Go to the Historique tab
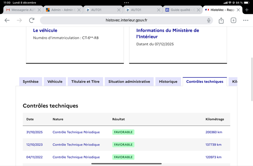Viewport: 253px width, 166px height. (168, 82)
